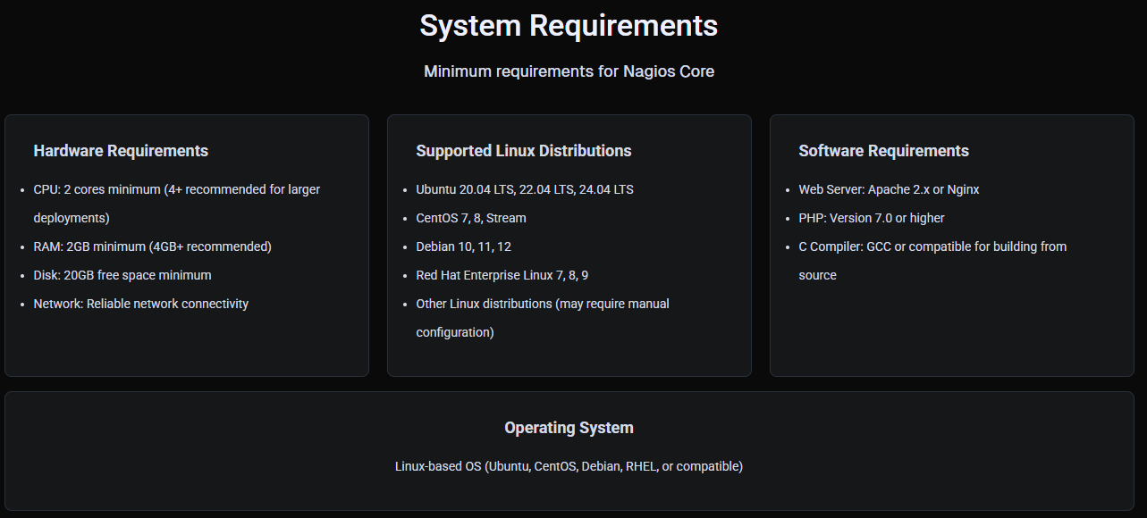This screenshot has width=1147, height=518.
Task: Click the Software Requirements card heading
Action: point(883,151)
